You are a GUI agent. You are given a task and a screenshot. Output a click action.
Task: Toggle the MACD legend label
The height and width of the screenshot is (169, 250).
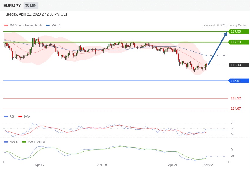pos(14,142)
